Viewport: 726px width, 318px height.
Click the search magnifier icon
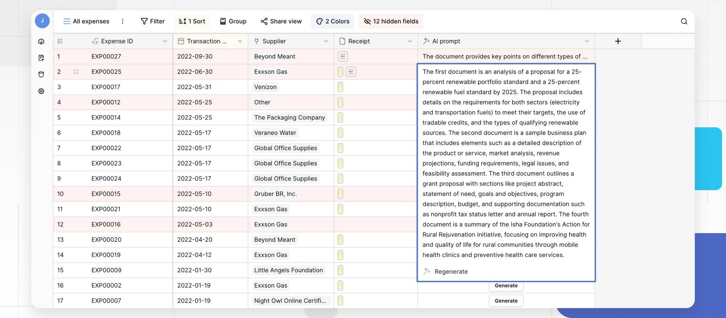[x=684, y=22]
